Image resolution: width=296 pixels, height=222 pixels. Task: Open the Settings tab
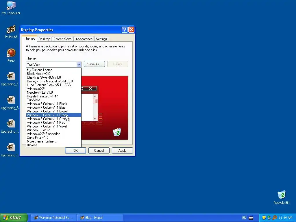coord(101,39)
